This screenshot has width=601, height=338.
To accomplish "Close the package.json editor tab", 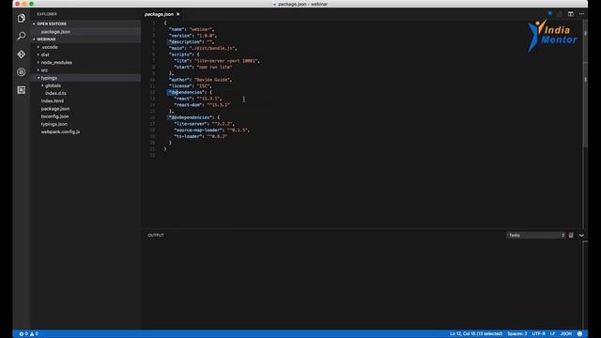I will [177, 14].
